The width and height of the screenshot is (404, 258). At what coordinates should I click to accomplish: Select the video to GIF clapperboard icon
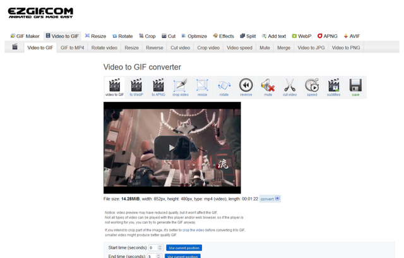[114, 87]
